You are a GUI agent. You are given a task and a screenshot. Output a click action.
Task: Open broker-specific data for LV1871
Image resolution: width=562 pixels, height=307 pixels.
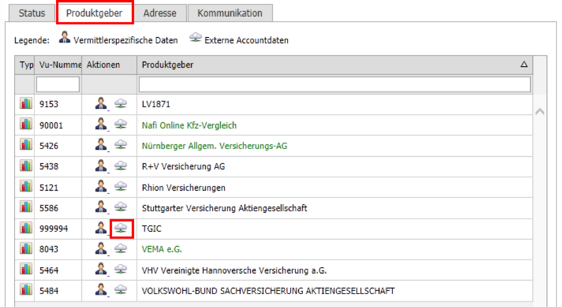[101, 105]
